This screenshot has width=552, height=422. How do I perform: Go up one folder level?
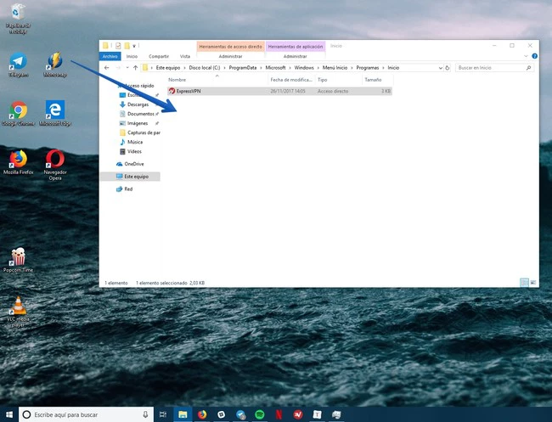pyautogui.click(x=134, y=67)
